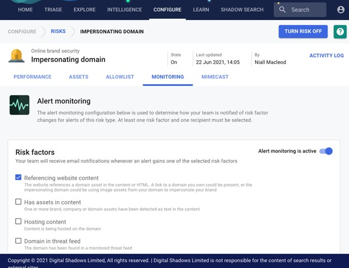The image size is (349, 268).
Task: Click the State value On
Action: (174, 62)
